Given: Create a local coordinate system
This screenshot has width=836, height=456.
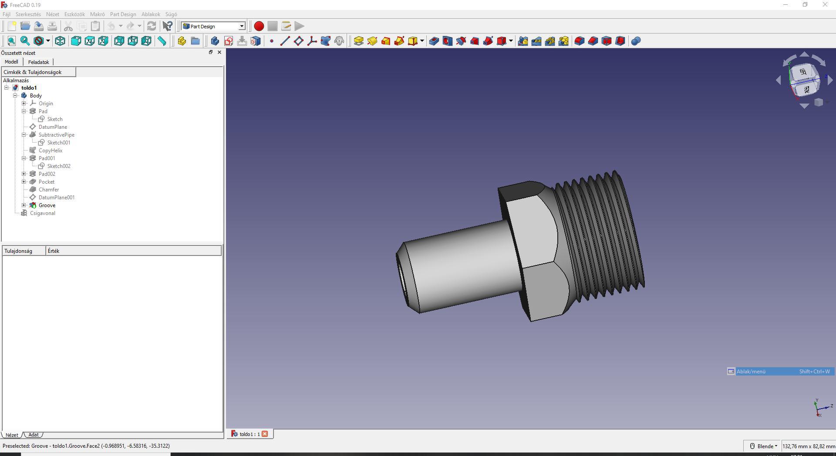Looking at the screenshot, I should pyautogui.click(x=312, y=41).
